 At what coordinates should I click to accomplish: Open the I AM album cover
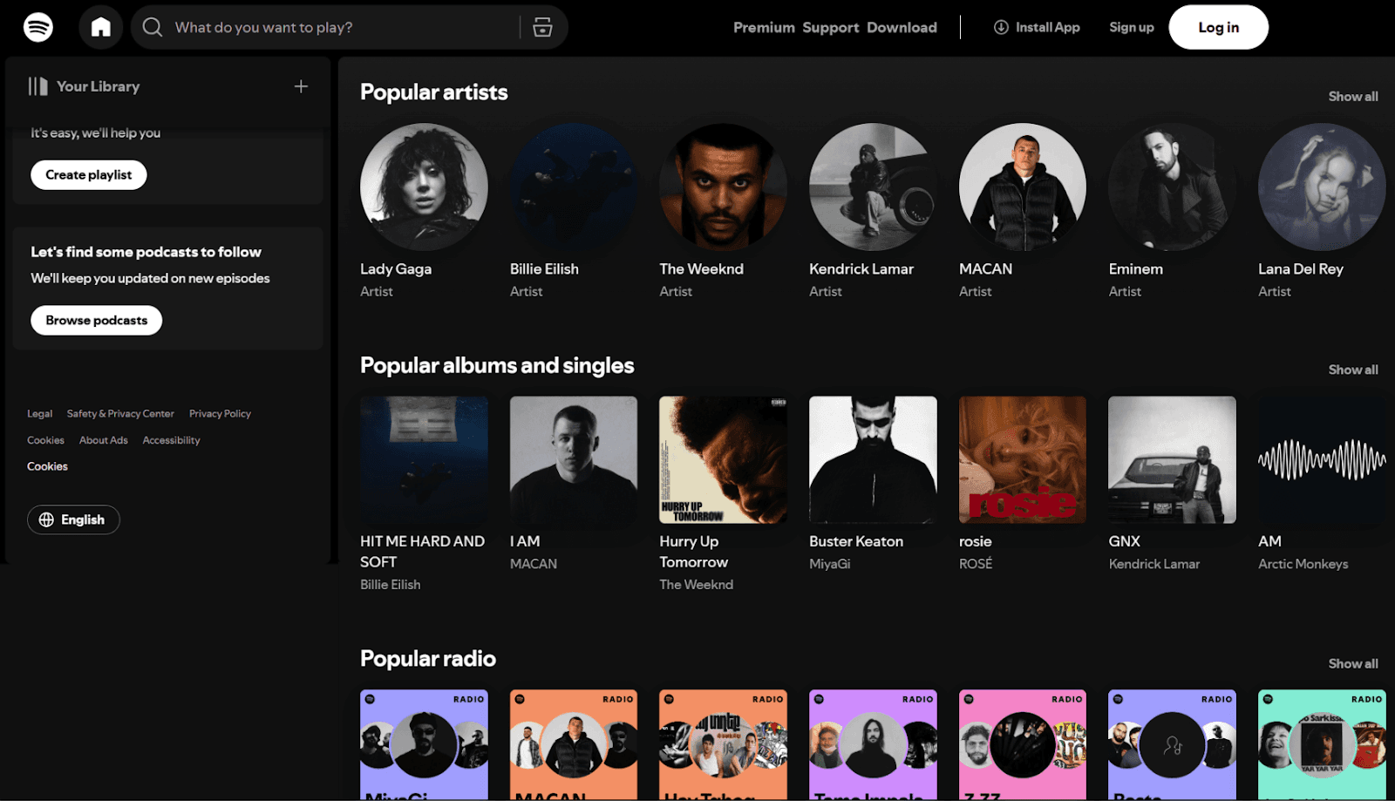[x=574, y=460]
